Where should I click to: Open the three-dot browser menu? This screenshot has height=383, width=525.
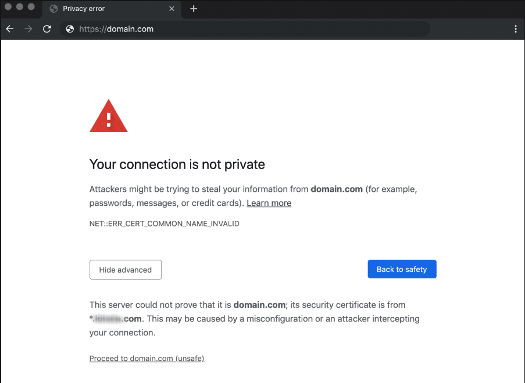tap(515, 29)
